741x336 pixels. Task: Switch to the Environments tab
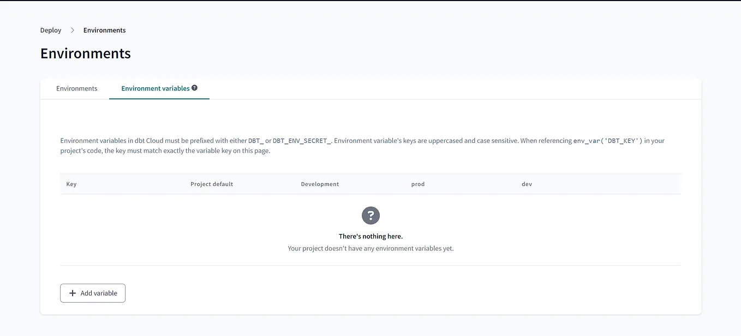point(76,88)
